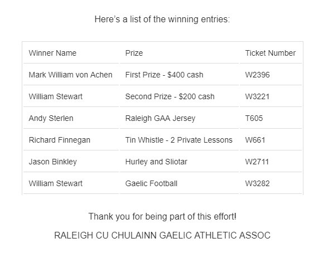This screenshot has width=328, height=253.
Task: Select winner Mark William von Achen
Action: pos(70,75)
